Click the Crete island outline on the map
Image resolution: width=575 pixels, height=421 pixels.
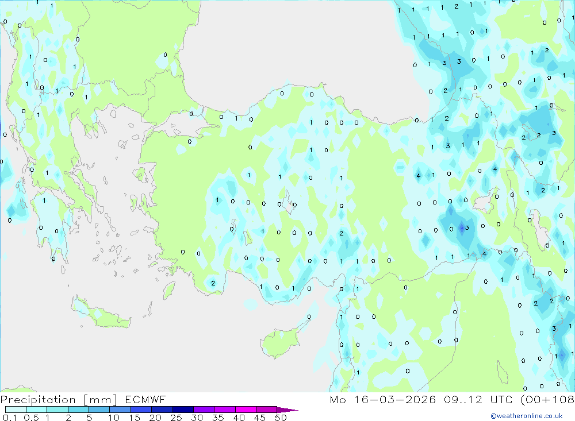(x=101, y=312)
